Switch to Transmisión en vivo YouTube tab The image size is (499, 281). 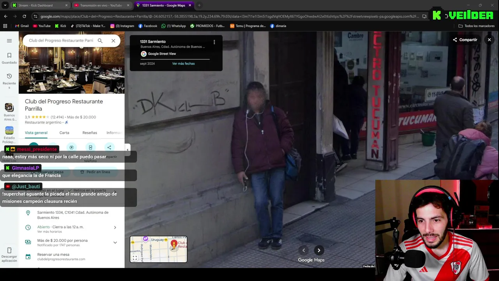[x=101, y=5]
